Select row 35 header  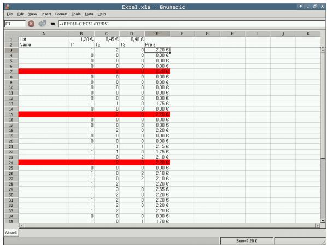coord(11,221)
